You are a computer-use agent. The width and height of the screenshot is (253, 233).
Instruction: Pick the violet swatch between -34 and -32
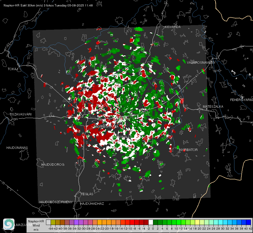coord(76,222)
